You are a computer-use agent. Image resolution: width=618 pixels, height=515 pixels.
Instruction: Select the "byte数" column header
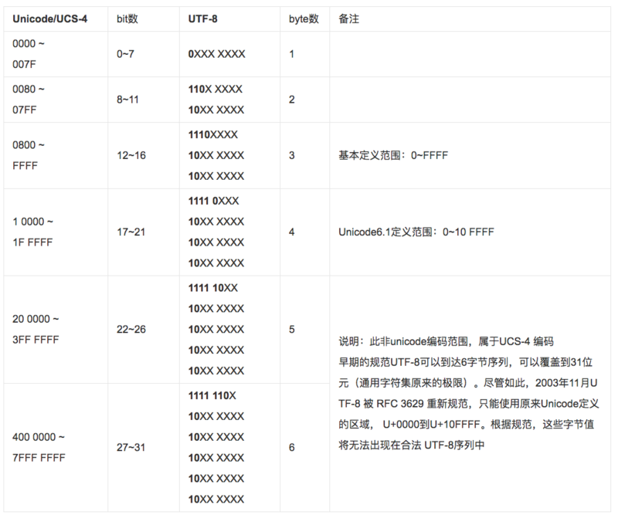point(304,19)
